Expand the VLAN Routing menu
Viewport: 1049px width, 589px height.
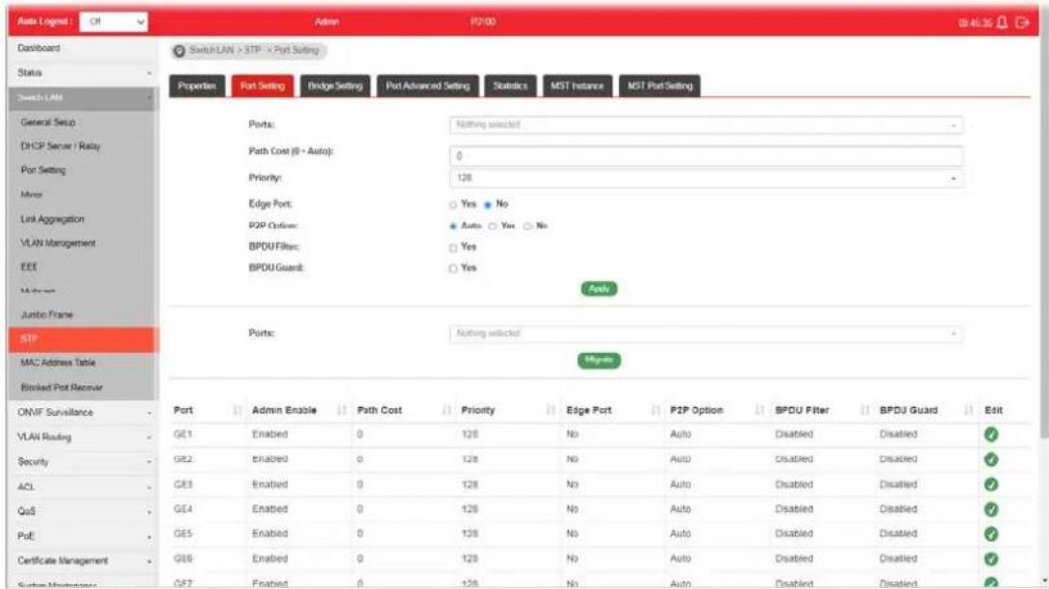tap(83, 437)
